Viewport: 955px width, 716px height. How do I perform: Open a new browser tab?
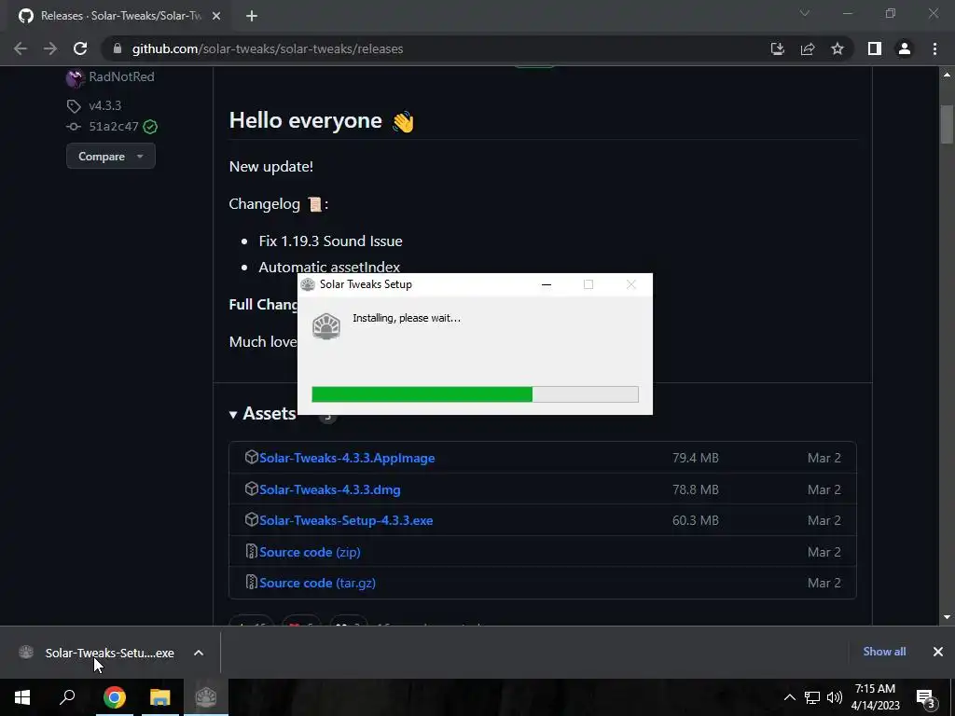pyautogui.click(x=252, y=16)
